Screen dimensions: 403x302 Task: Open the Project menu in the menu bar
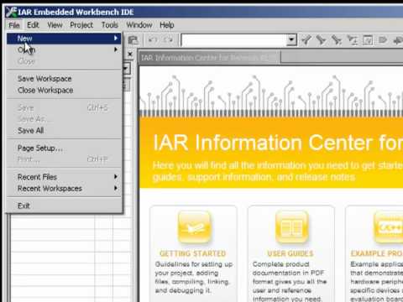click(x=81, y=25)
